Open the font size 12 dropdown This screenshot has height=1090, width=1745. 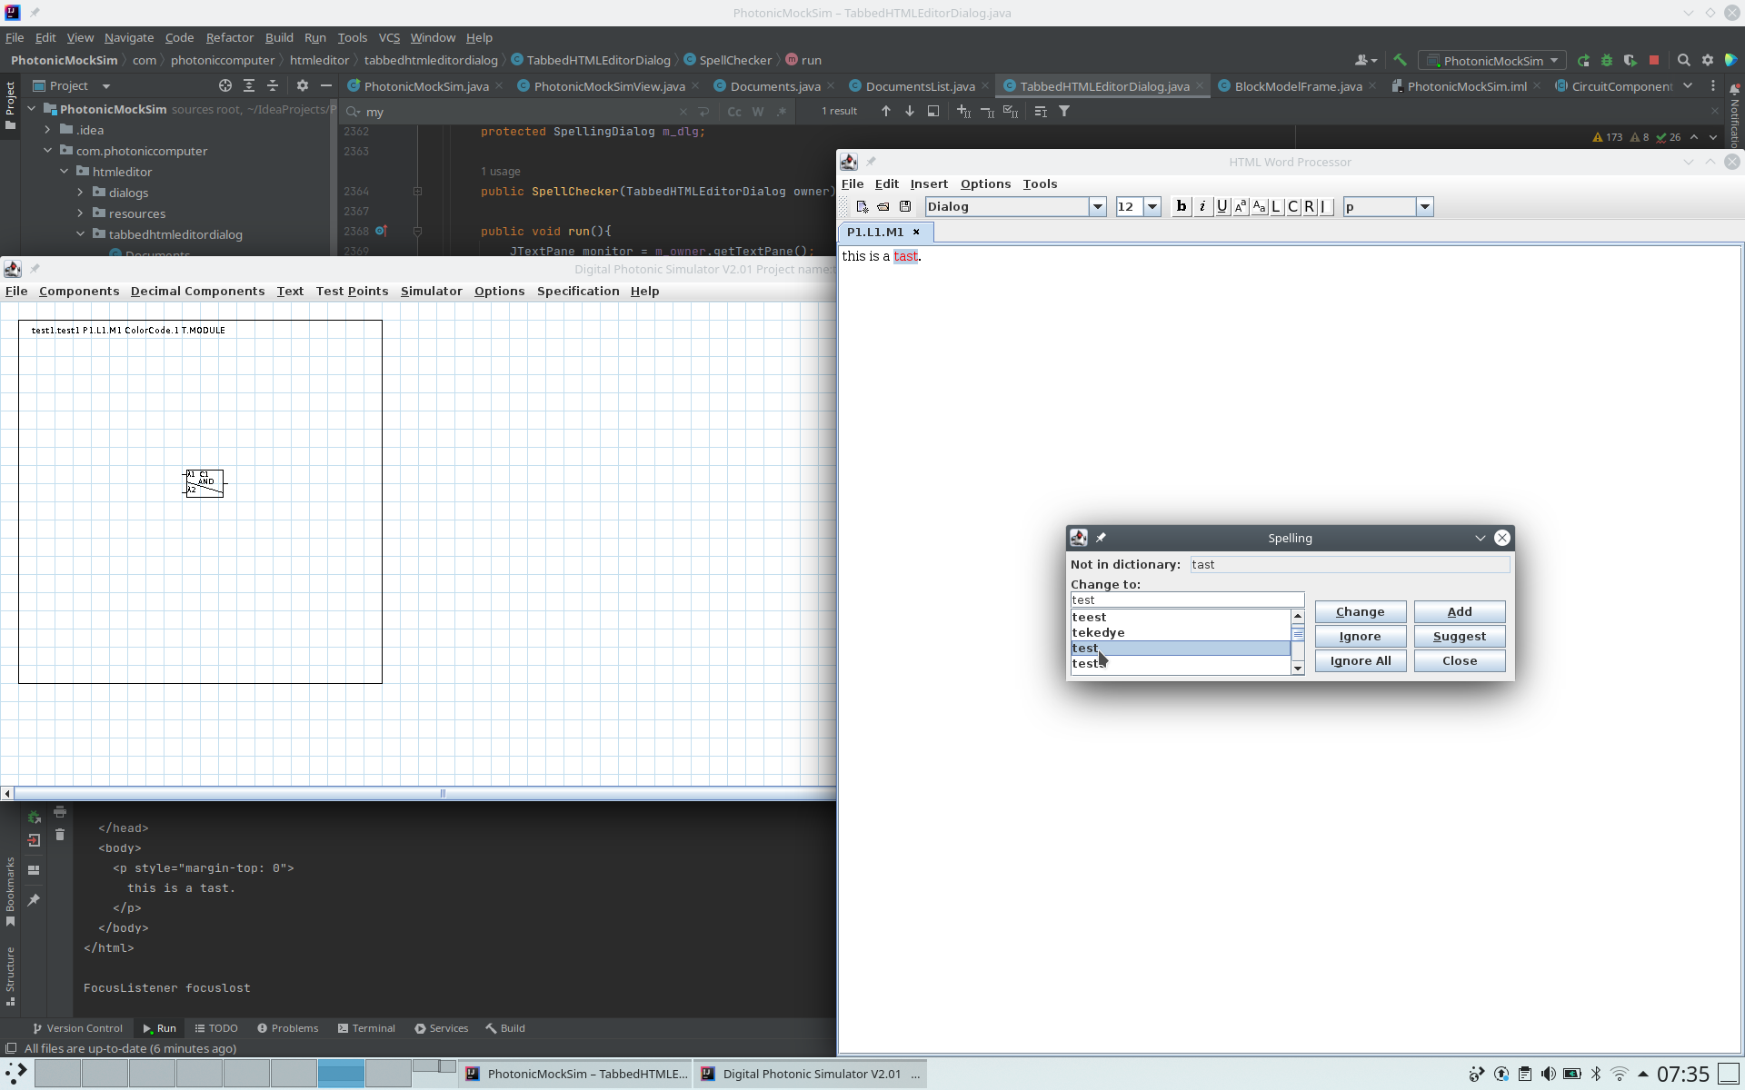coord(1152,207)
